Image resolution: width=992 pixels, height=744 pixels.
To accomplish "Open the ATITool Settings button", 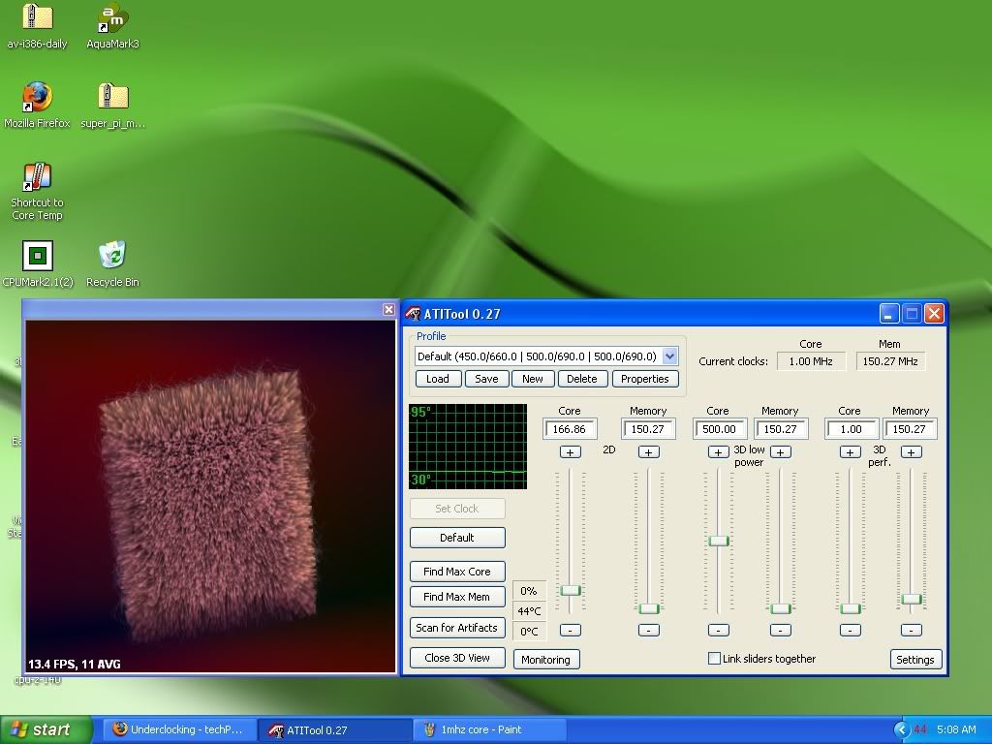I will (914, 660).
